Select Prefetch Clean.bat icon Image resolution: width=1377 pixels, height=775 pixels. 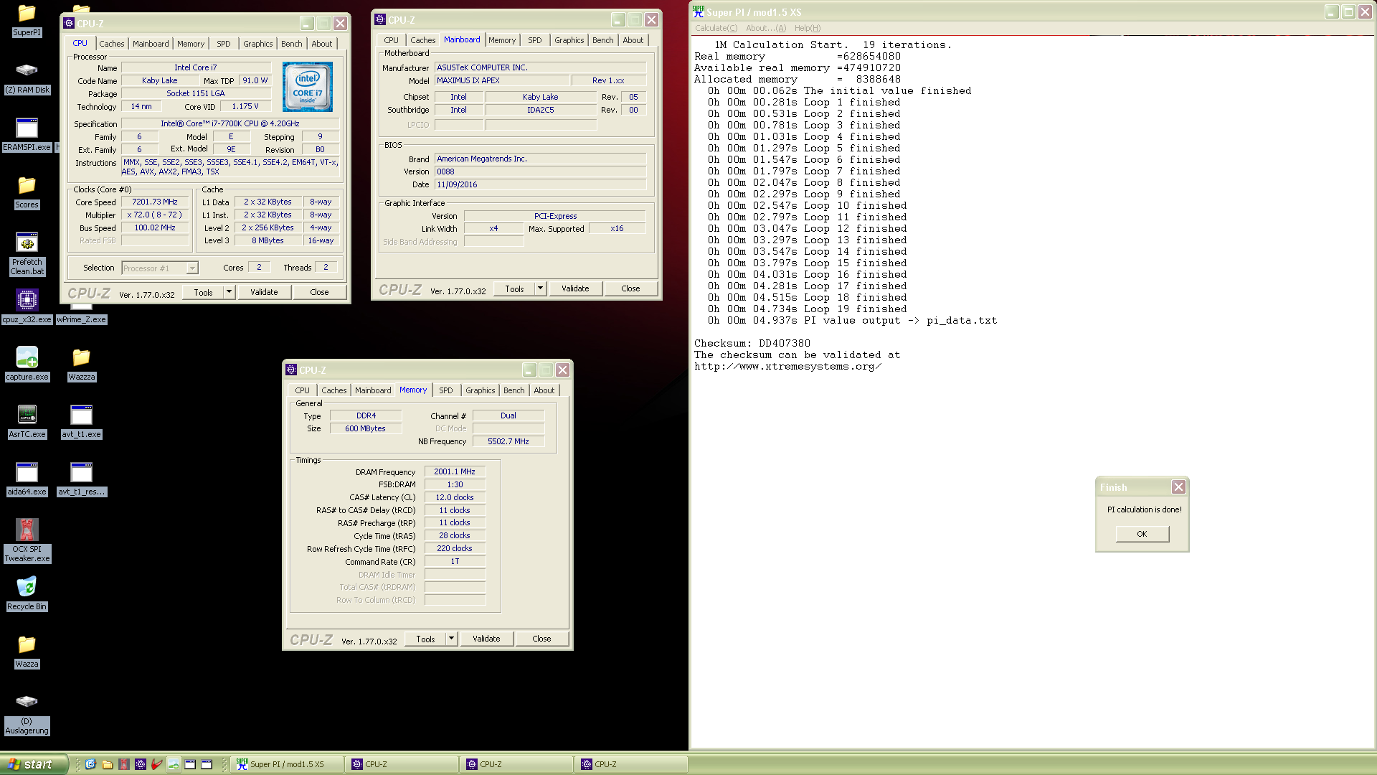(27, 254)
